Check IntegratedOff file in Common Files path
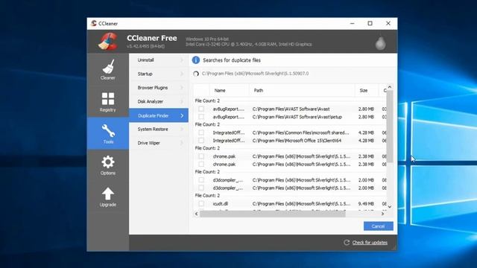The height and width of the screenshot is (268, 477). [x=201, y=133]
